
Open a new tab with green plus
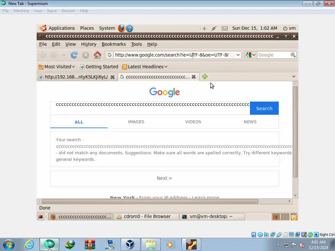(x=205, y=76)
